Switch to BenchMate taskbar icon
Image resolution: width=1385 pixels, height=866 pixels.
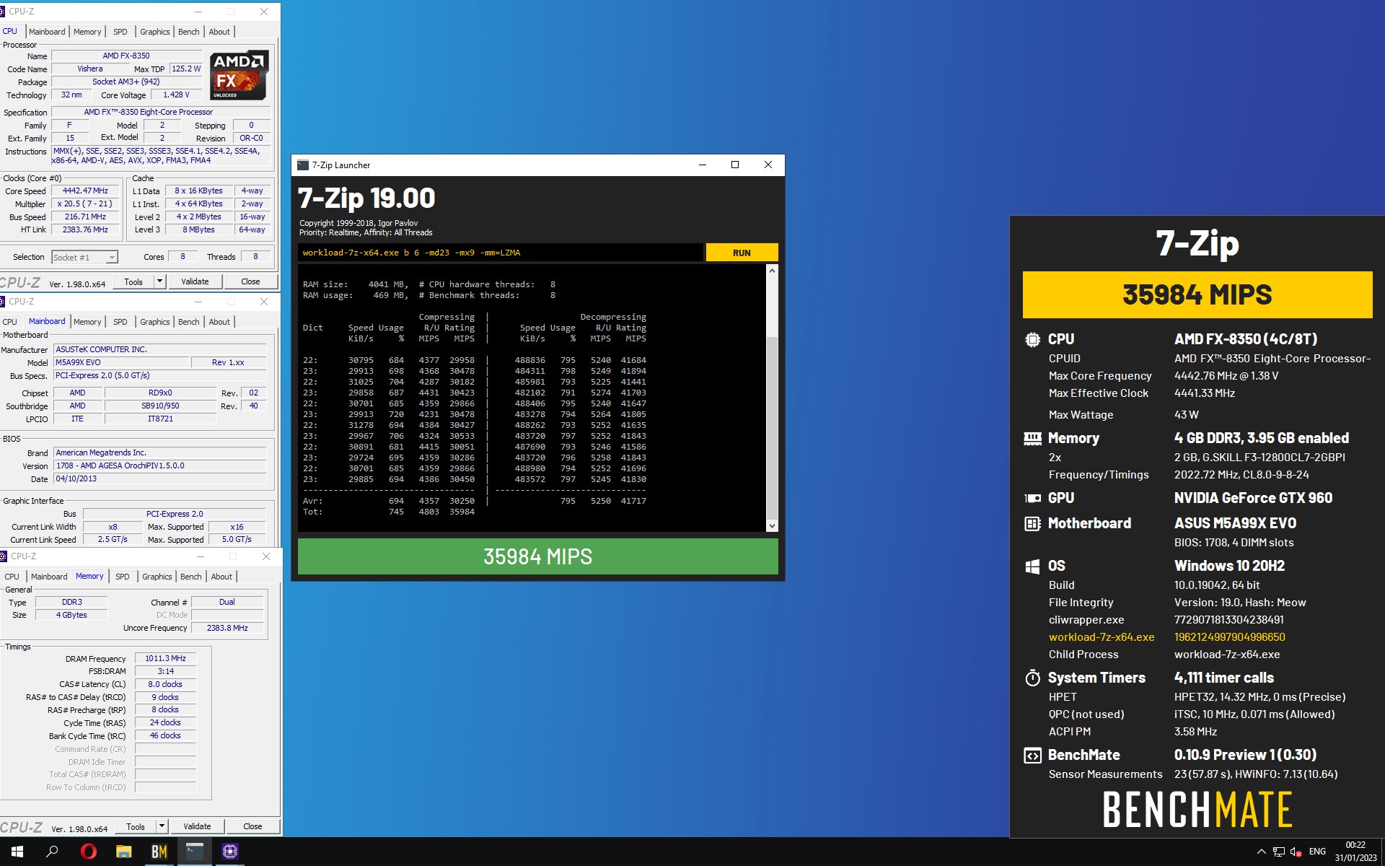159,852
